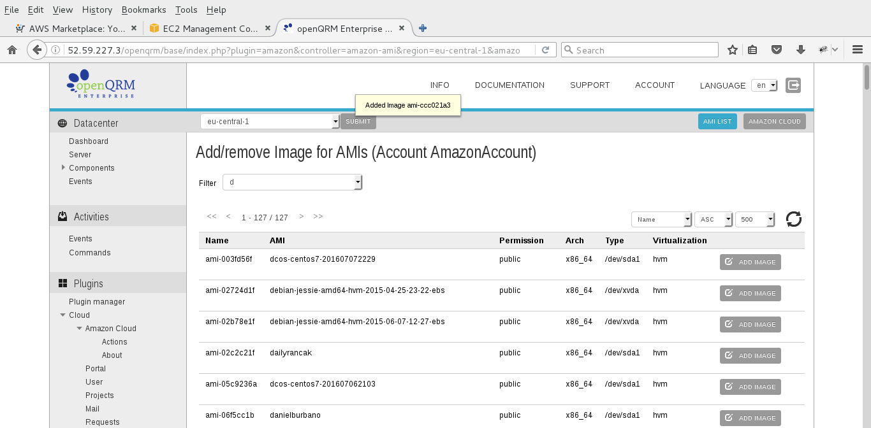Open the Filter dropdown showing d
The width and height of the screenshot is (871, 428).
point(293,182)
